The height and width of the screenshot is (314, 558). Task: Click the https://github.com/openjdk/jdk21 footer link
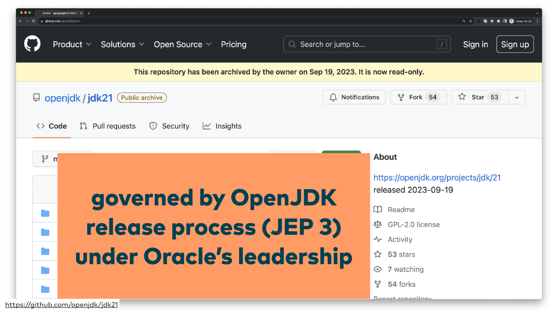click(62, 305)
